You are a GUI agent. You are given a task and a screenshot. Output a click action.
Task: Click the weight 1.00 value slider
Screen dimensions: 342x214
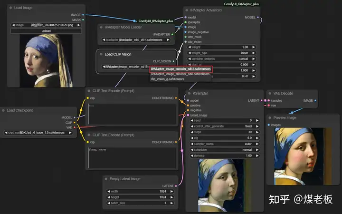[x=221, y=47]
